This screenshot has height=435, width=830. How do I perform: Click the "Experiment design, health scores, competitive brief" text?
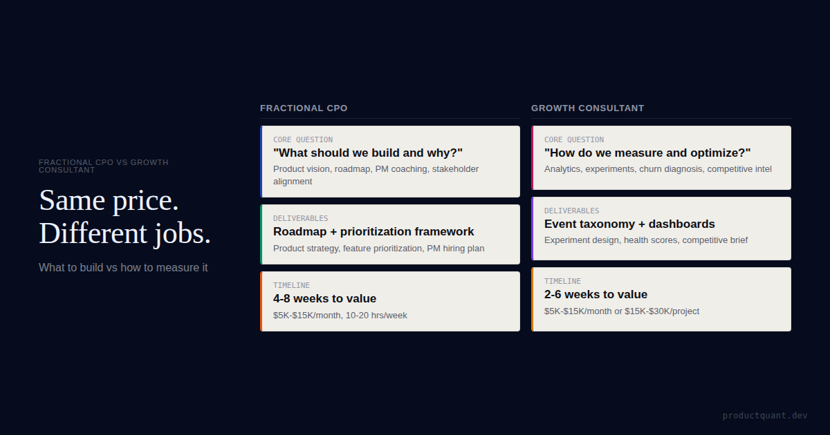point(646,240)
